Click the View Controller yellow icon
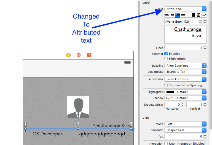 [x=68, y=55]
